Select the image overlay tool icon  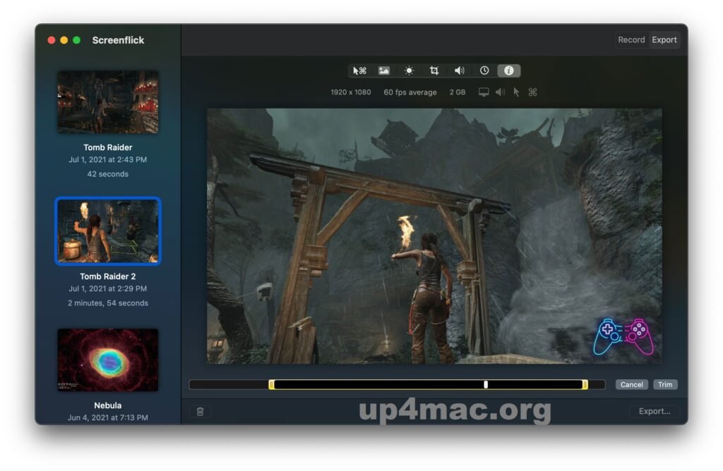384,71
